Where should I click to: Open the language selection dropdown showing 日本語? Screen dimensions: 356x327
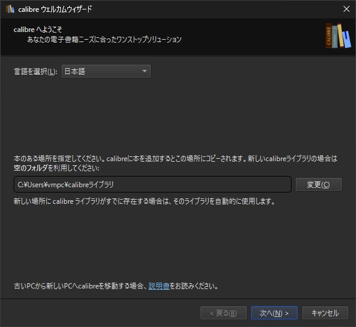pyautogui.click(x=106, y=71)
